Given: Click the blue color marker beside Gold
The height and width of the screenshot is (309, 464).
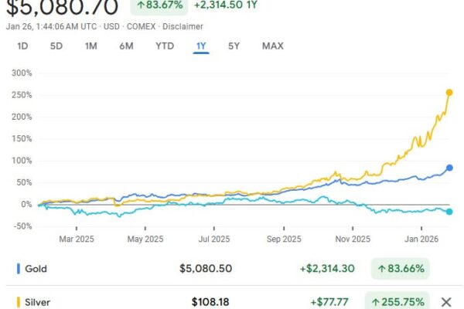Looking at the screenshot, I should tap(18, 269).
